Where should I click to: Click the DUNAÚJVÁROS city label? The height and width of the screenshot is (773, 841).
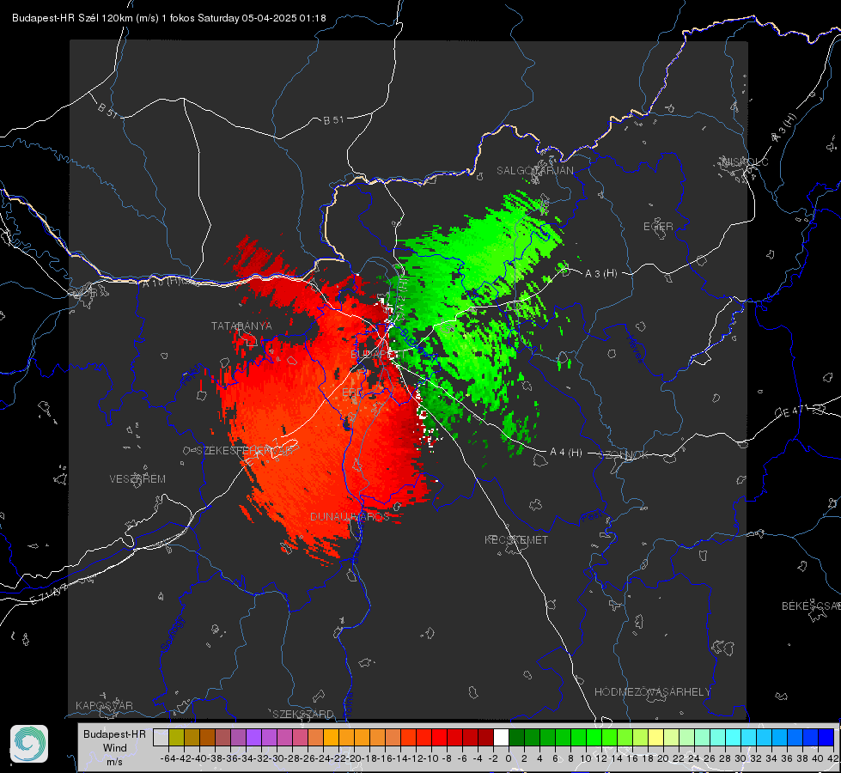coord(350,516)
